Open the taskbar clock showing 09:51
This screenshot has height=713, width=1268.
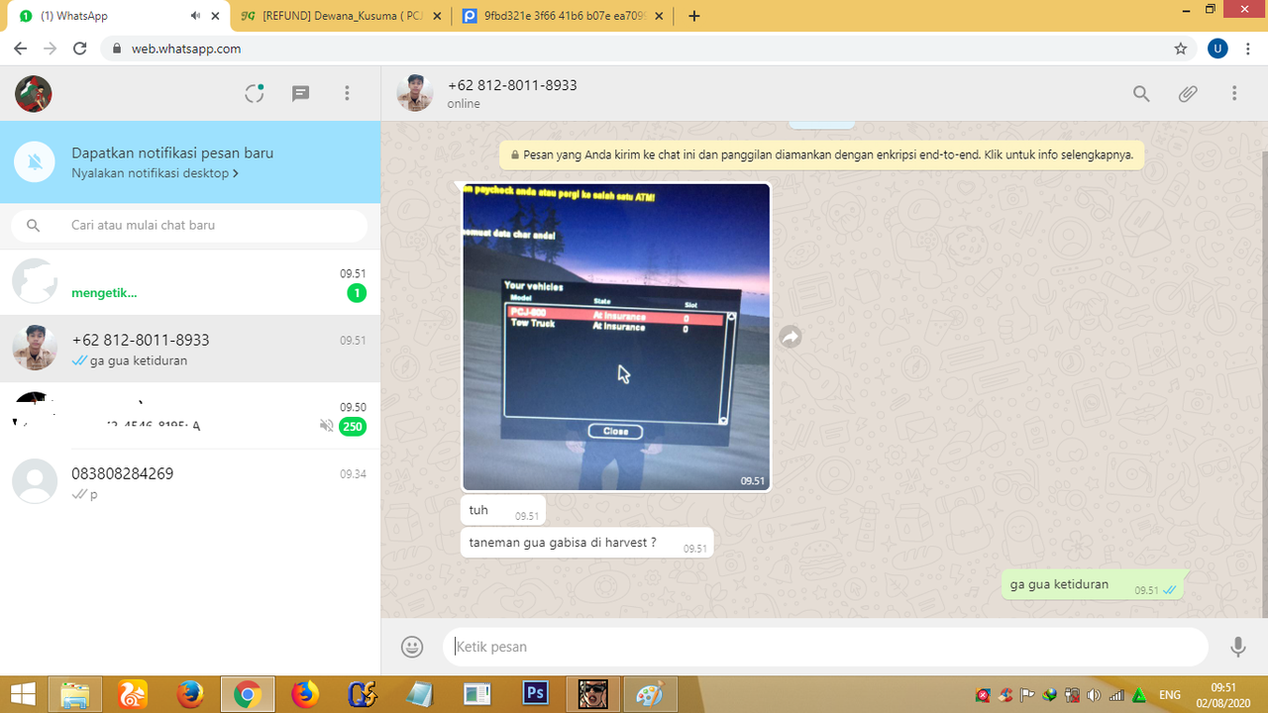[x=1223, y=694]
